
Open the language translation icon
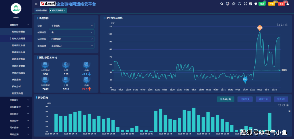coord(250,4)
